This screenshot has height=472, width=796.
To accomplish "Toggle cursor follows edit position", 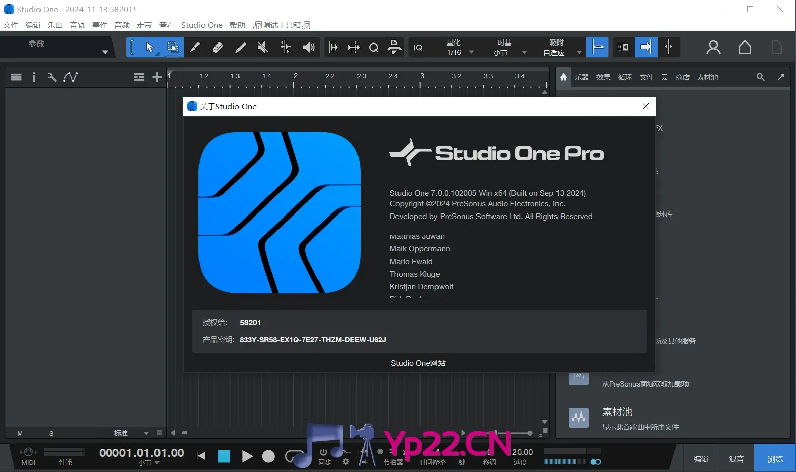I will (669, 47).
